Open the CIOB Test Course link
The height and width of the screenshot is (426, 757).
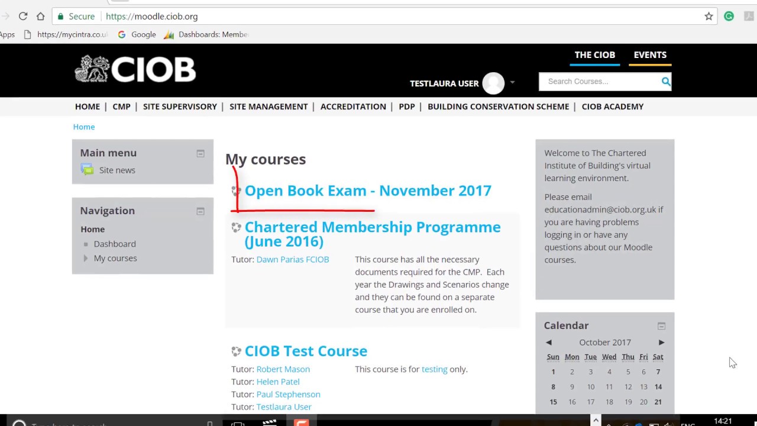(x=306, y=351)
